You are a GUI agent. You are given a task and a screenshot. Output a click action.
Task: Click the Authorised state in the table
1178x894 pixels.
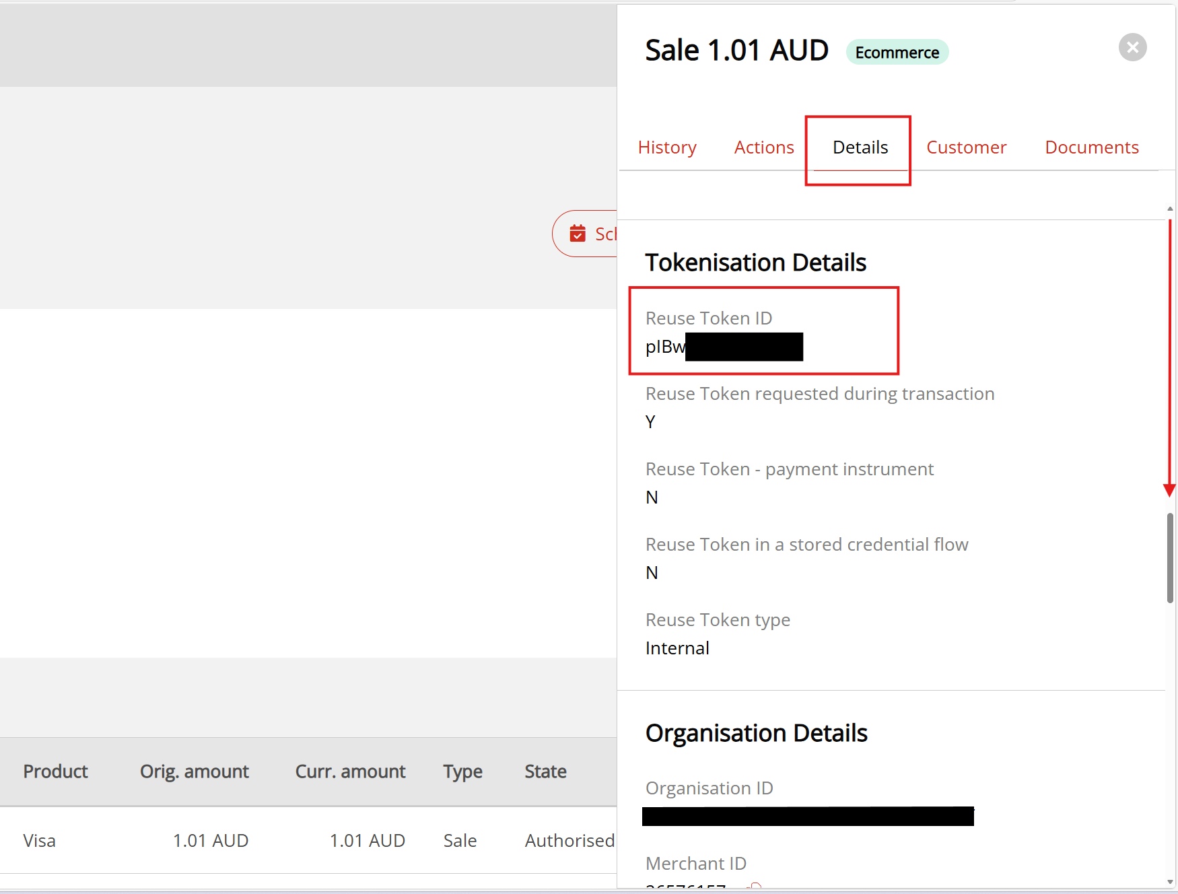click(569, 840)
